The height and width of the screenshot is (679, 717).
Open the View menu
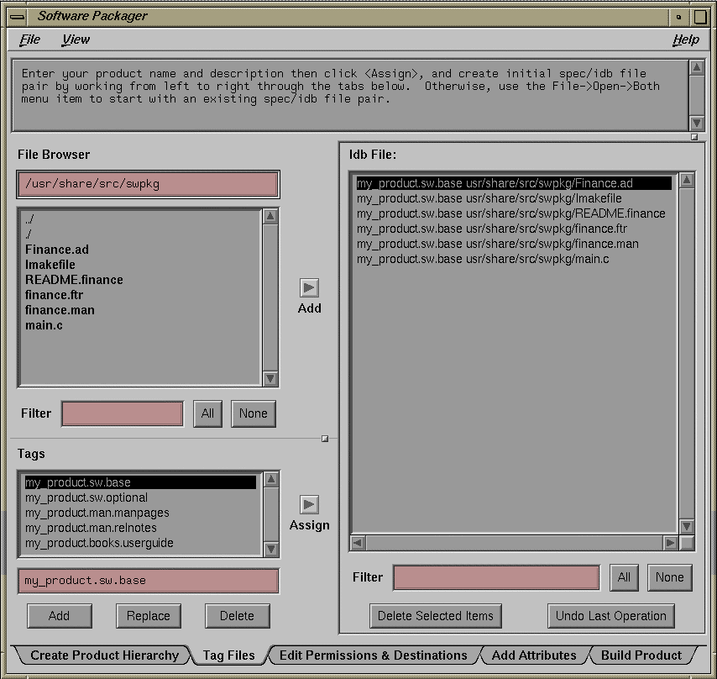click(x=76, y=39)
